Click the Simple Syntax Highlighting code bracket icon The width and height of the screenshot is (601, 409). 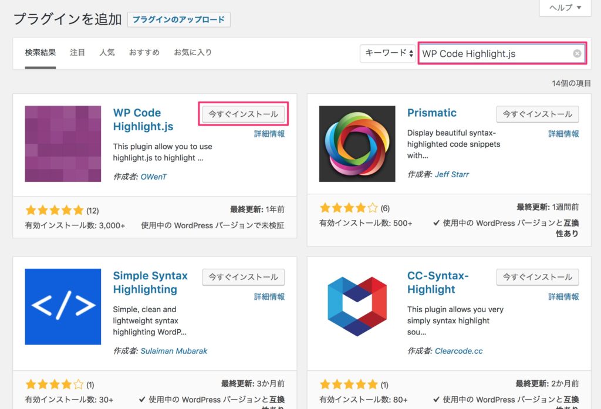tap(62, 306)
